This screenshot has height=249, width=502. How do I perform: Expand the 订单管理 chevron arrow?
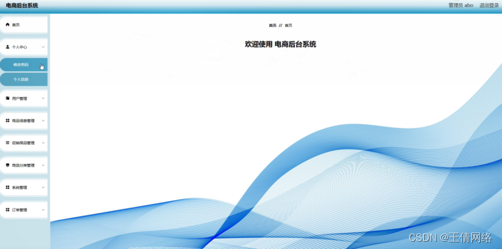(x=43, y=210)
